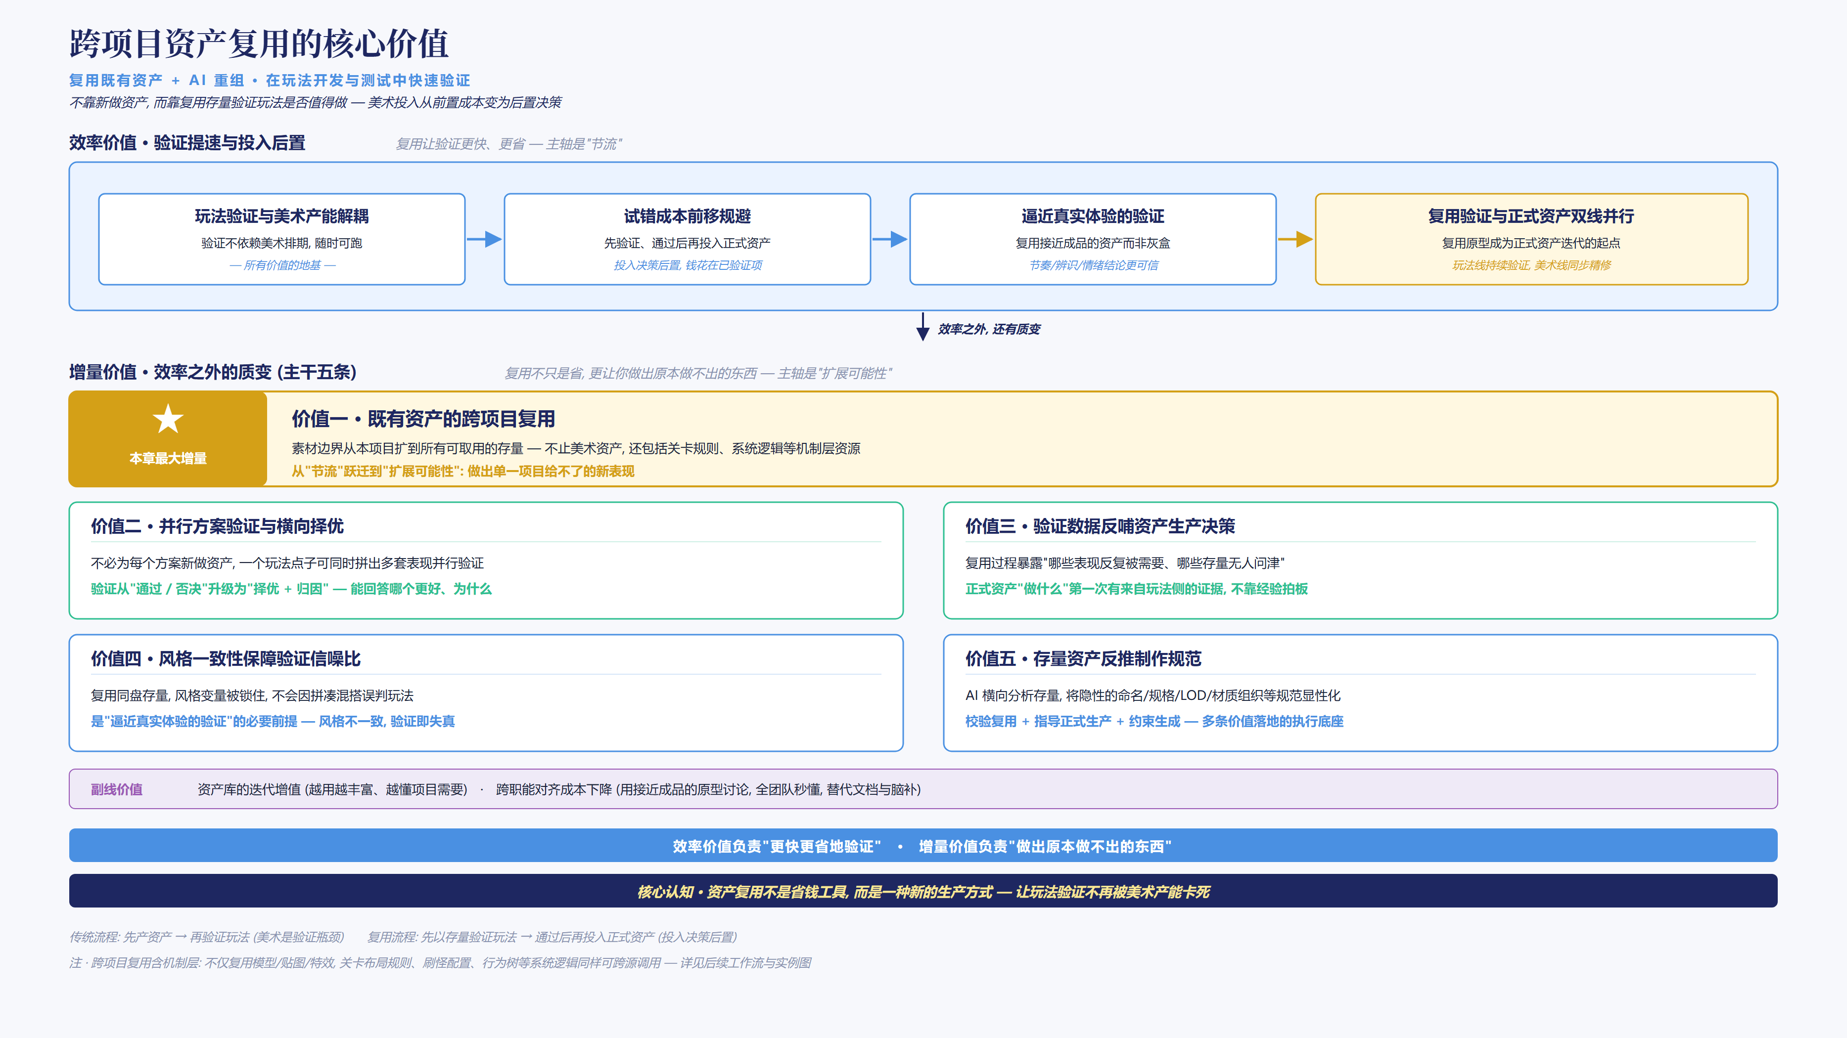This screenshot has height=1038, width=1847.
Task: Click the blue line 是"逼近真实体验的验证"的必要前提
Action: pyautogui.click(x=193, y=721)
